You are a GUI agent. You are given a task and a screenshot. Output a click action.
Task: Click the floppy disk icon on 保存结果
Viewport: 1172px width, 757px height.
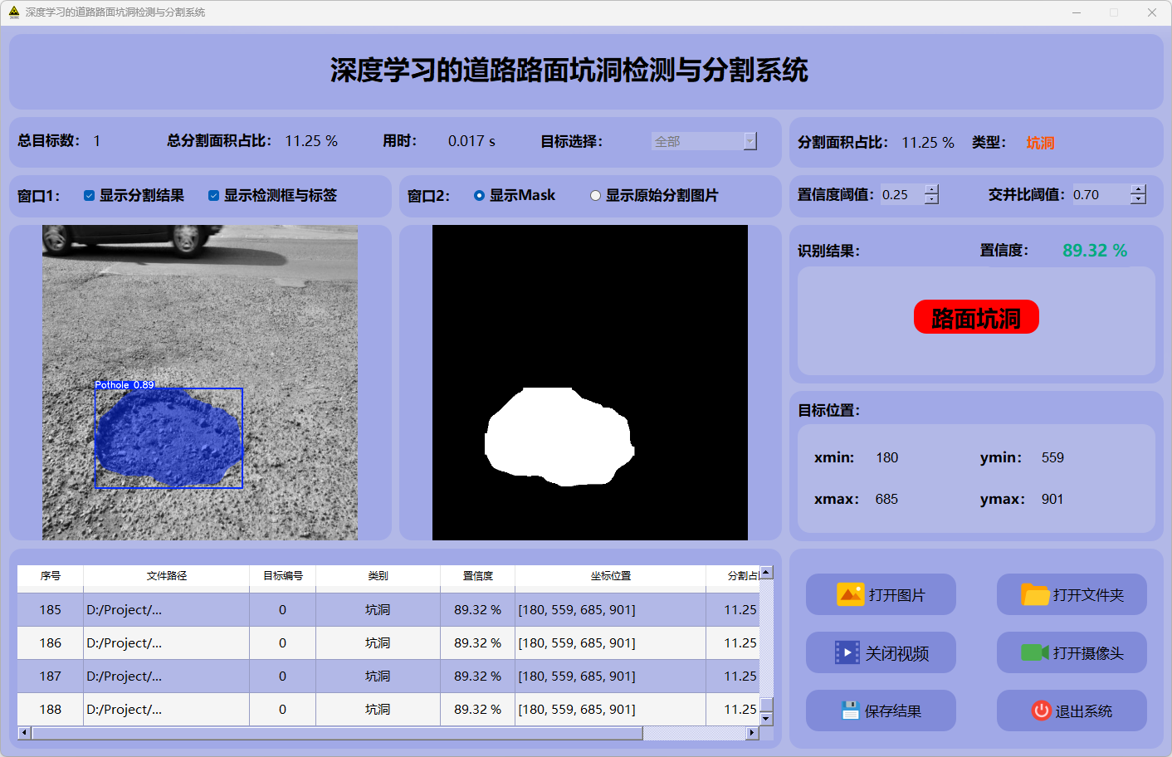pos(849,711)
